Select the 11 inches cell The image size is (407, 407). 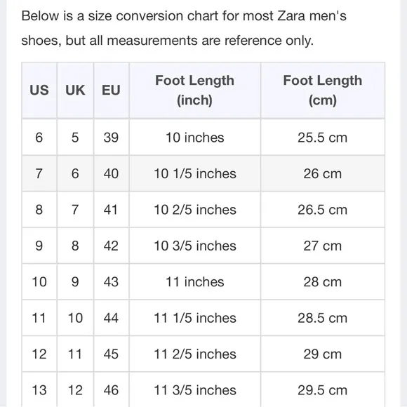pyautogui.click(x=194, y=281)
